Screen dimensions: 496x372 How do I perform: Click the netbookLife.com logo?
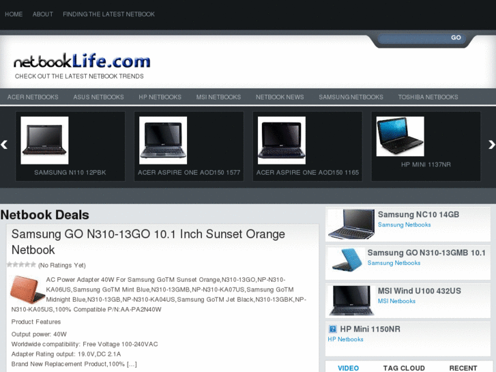82,61
